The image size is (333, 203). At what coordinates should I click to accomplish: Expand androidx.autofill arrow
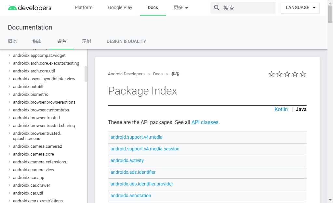[x=9, y=86]
